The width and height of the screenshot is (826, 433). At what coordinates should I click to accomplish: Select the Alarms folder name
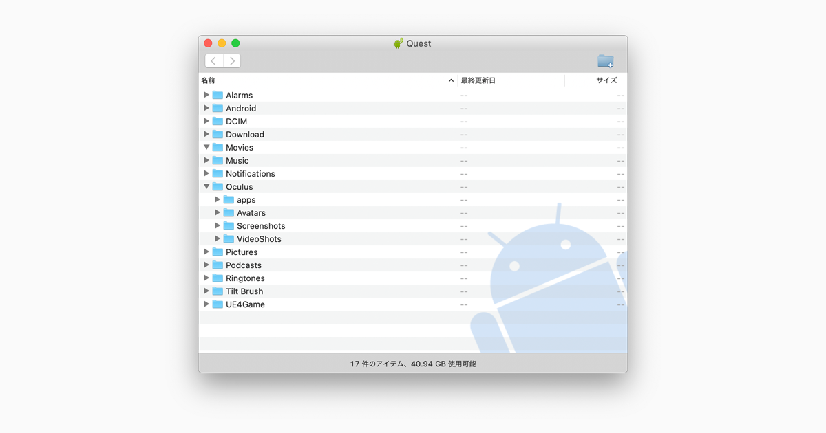coord(240,96)
